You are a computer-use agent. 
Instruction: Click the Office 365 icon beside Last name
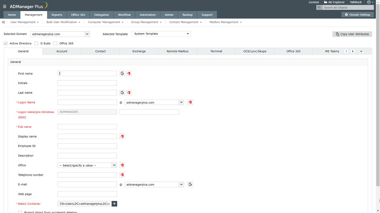pyautogui.click(x=129, y=93)
